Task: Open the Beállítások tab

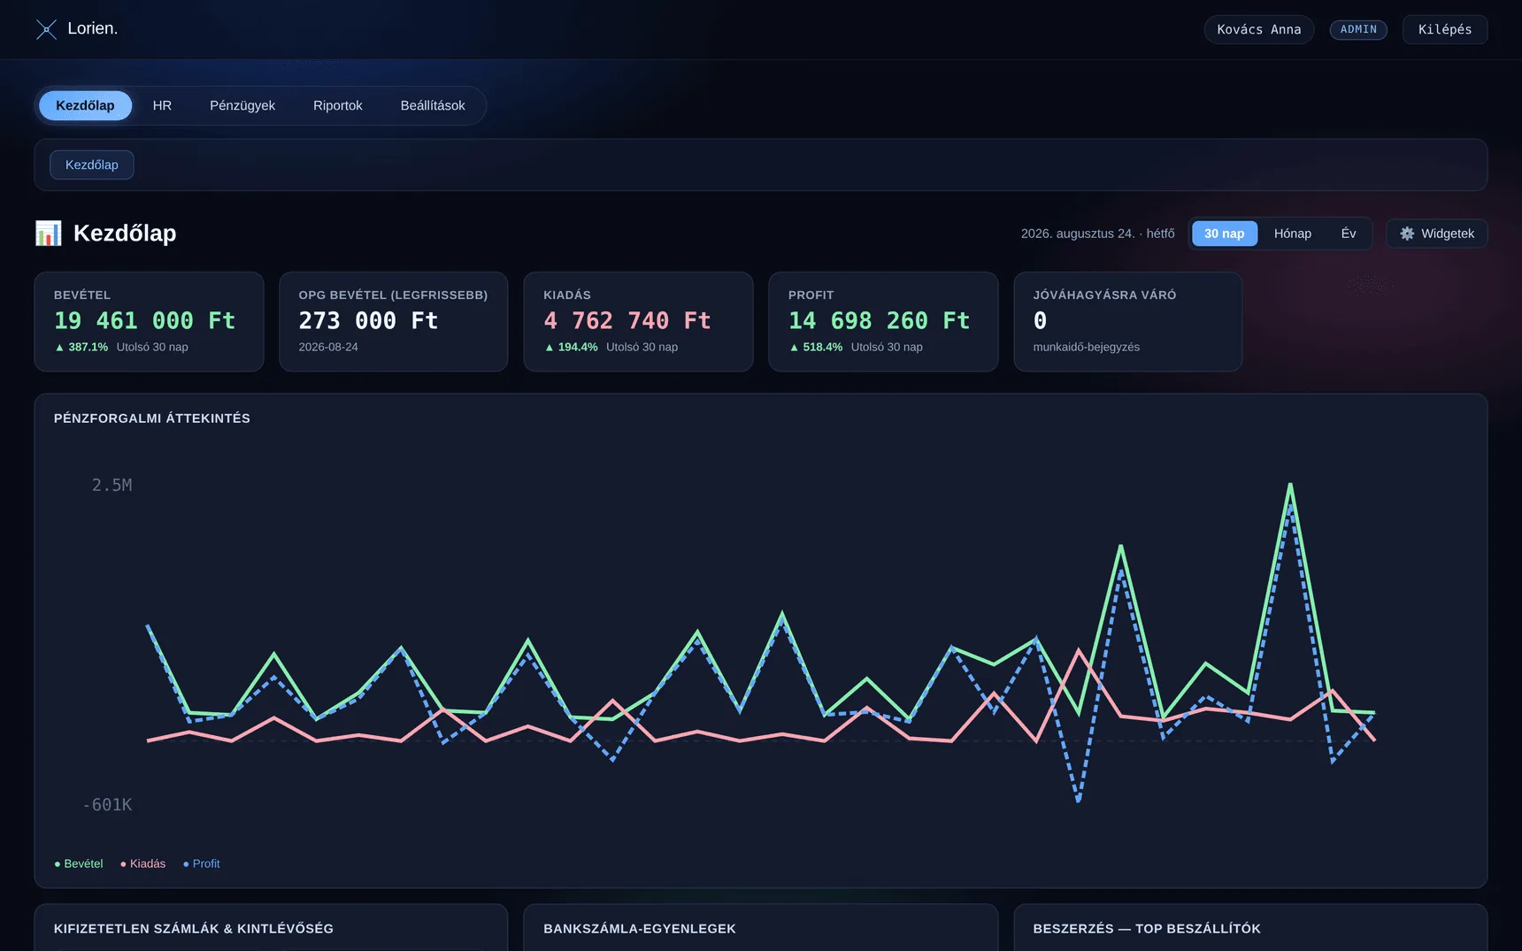Action: 433,105
